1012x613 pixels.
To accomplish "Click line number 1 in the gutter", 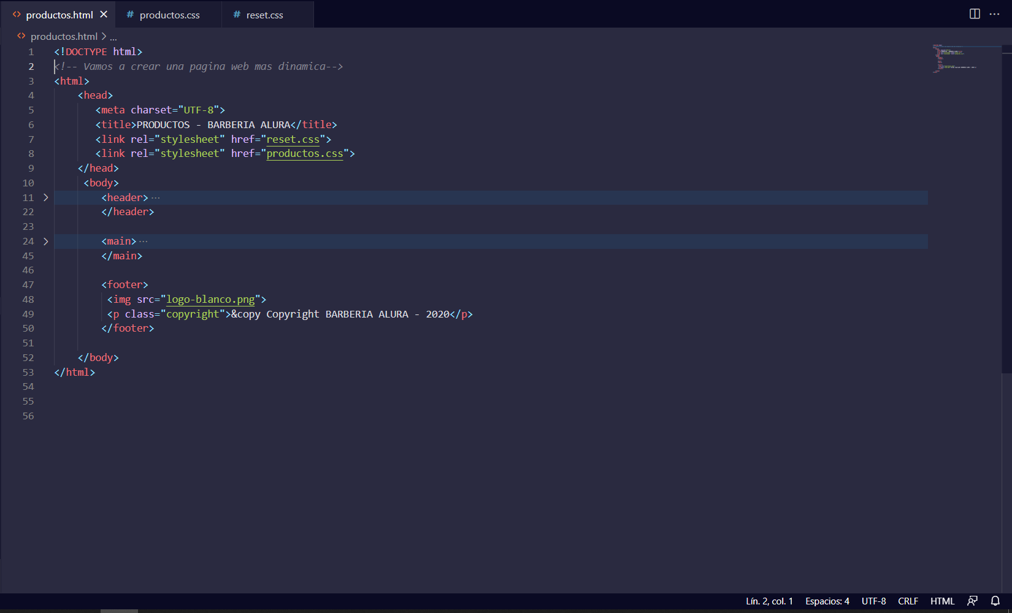I will pos(31,52).
